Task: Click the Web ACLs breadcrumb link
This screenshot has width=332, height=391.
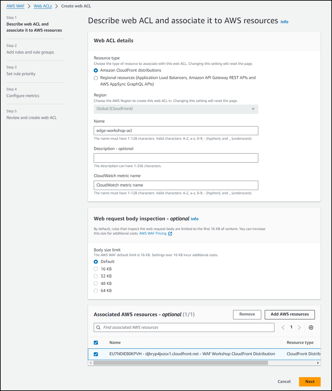Action: 43,6
